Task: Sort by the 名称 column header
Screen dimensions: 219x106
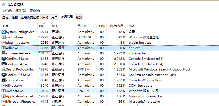Action: 19,26
